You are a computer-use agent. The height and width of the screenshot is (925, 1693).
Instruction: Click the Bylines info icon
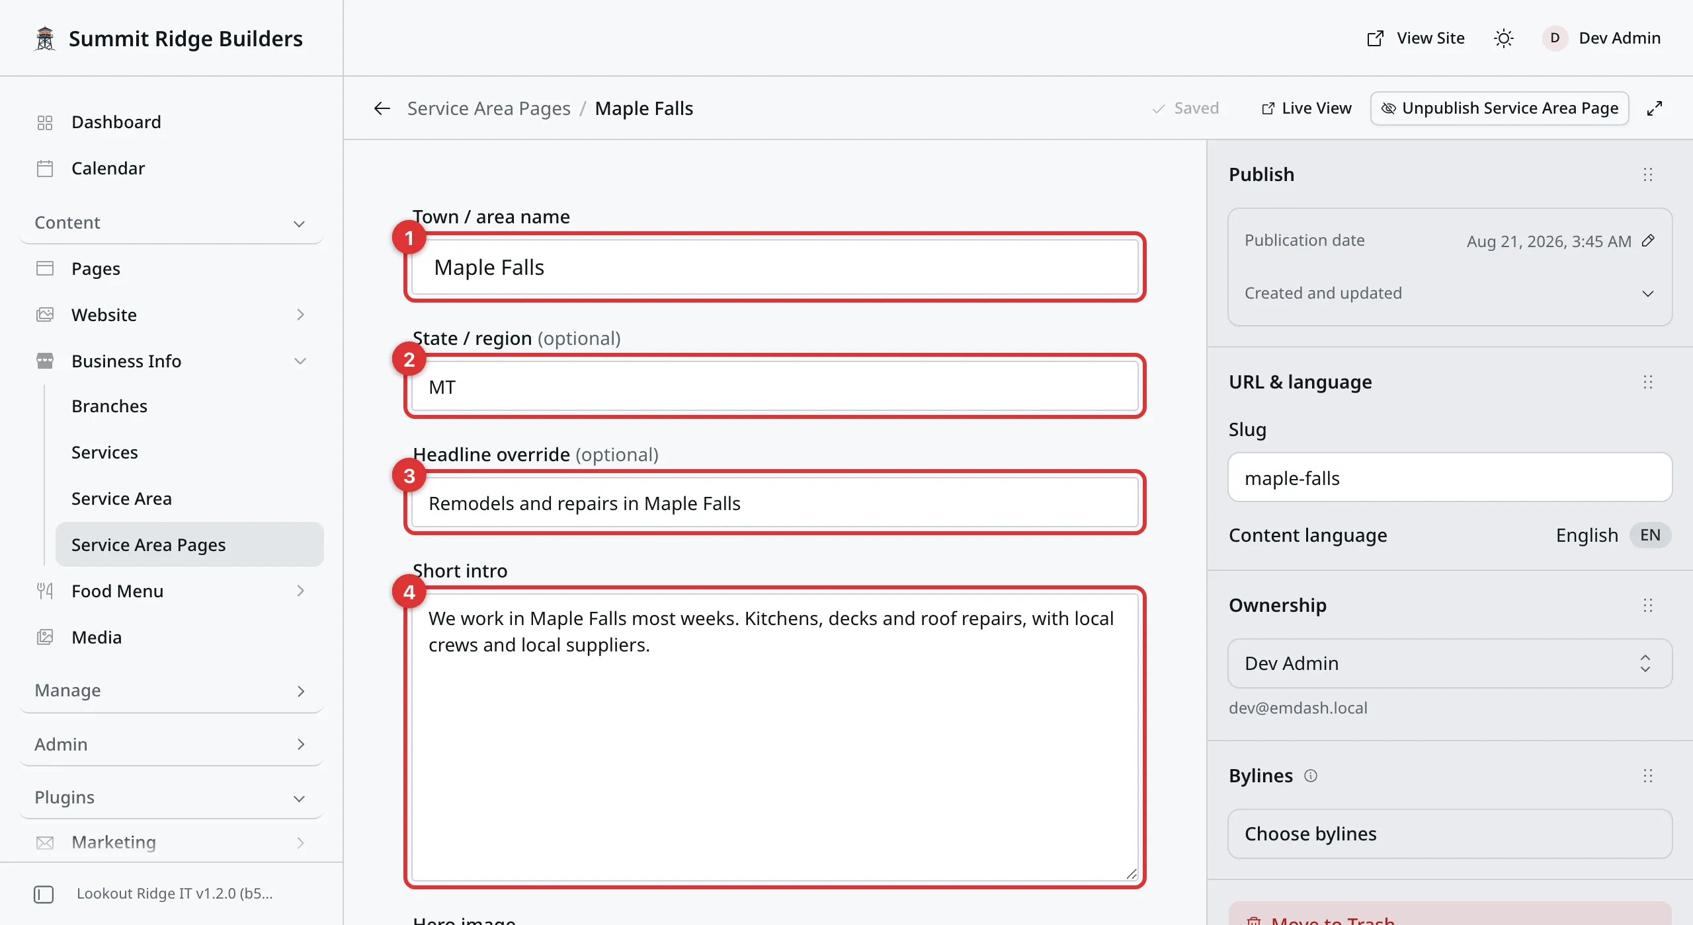[x=1311, y=776]
